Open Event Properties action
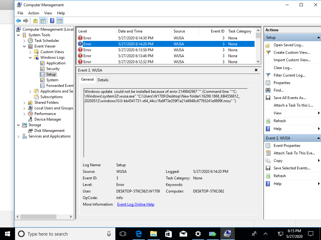 click(287, 146)
